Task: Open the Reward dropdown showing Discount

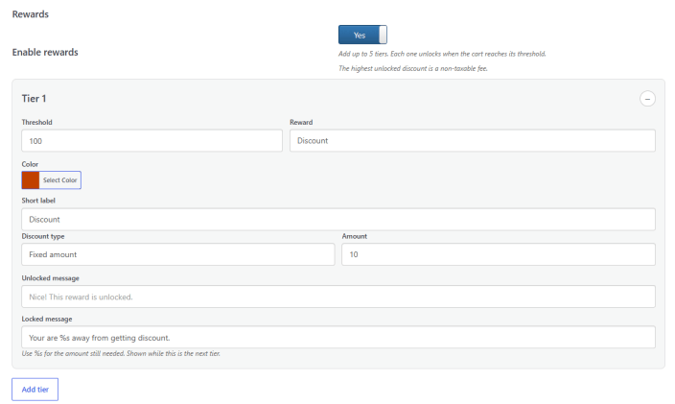Action: [x=473, y=141]
